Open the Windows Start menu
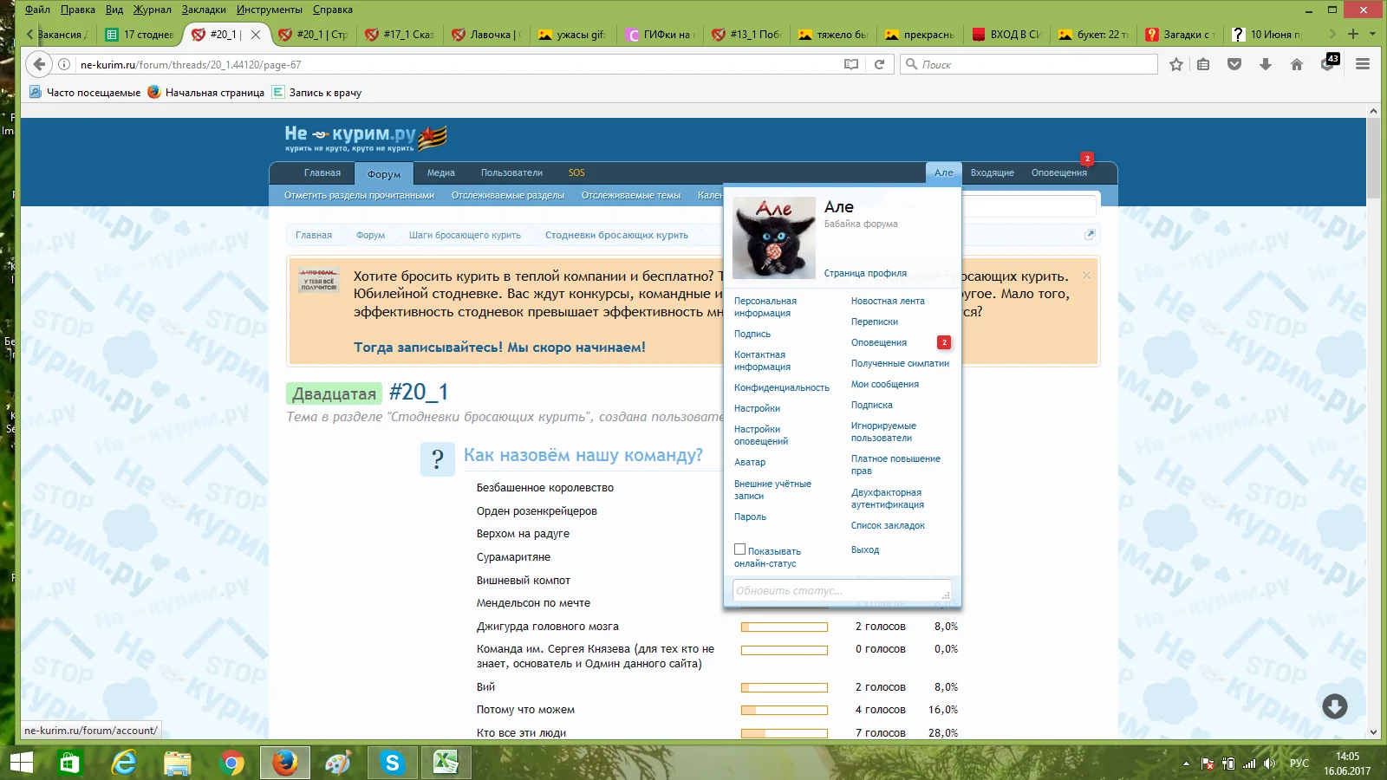Screen dimensions: 1387x780 pyautogui.click(x=22, y=763)
